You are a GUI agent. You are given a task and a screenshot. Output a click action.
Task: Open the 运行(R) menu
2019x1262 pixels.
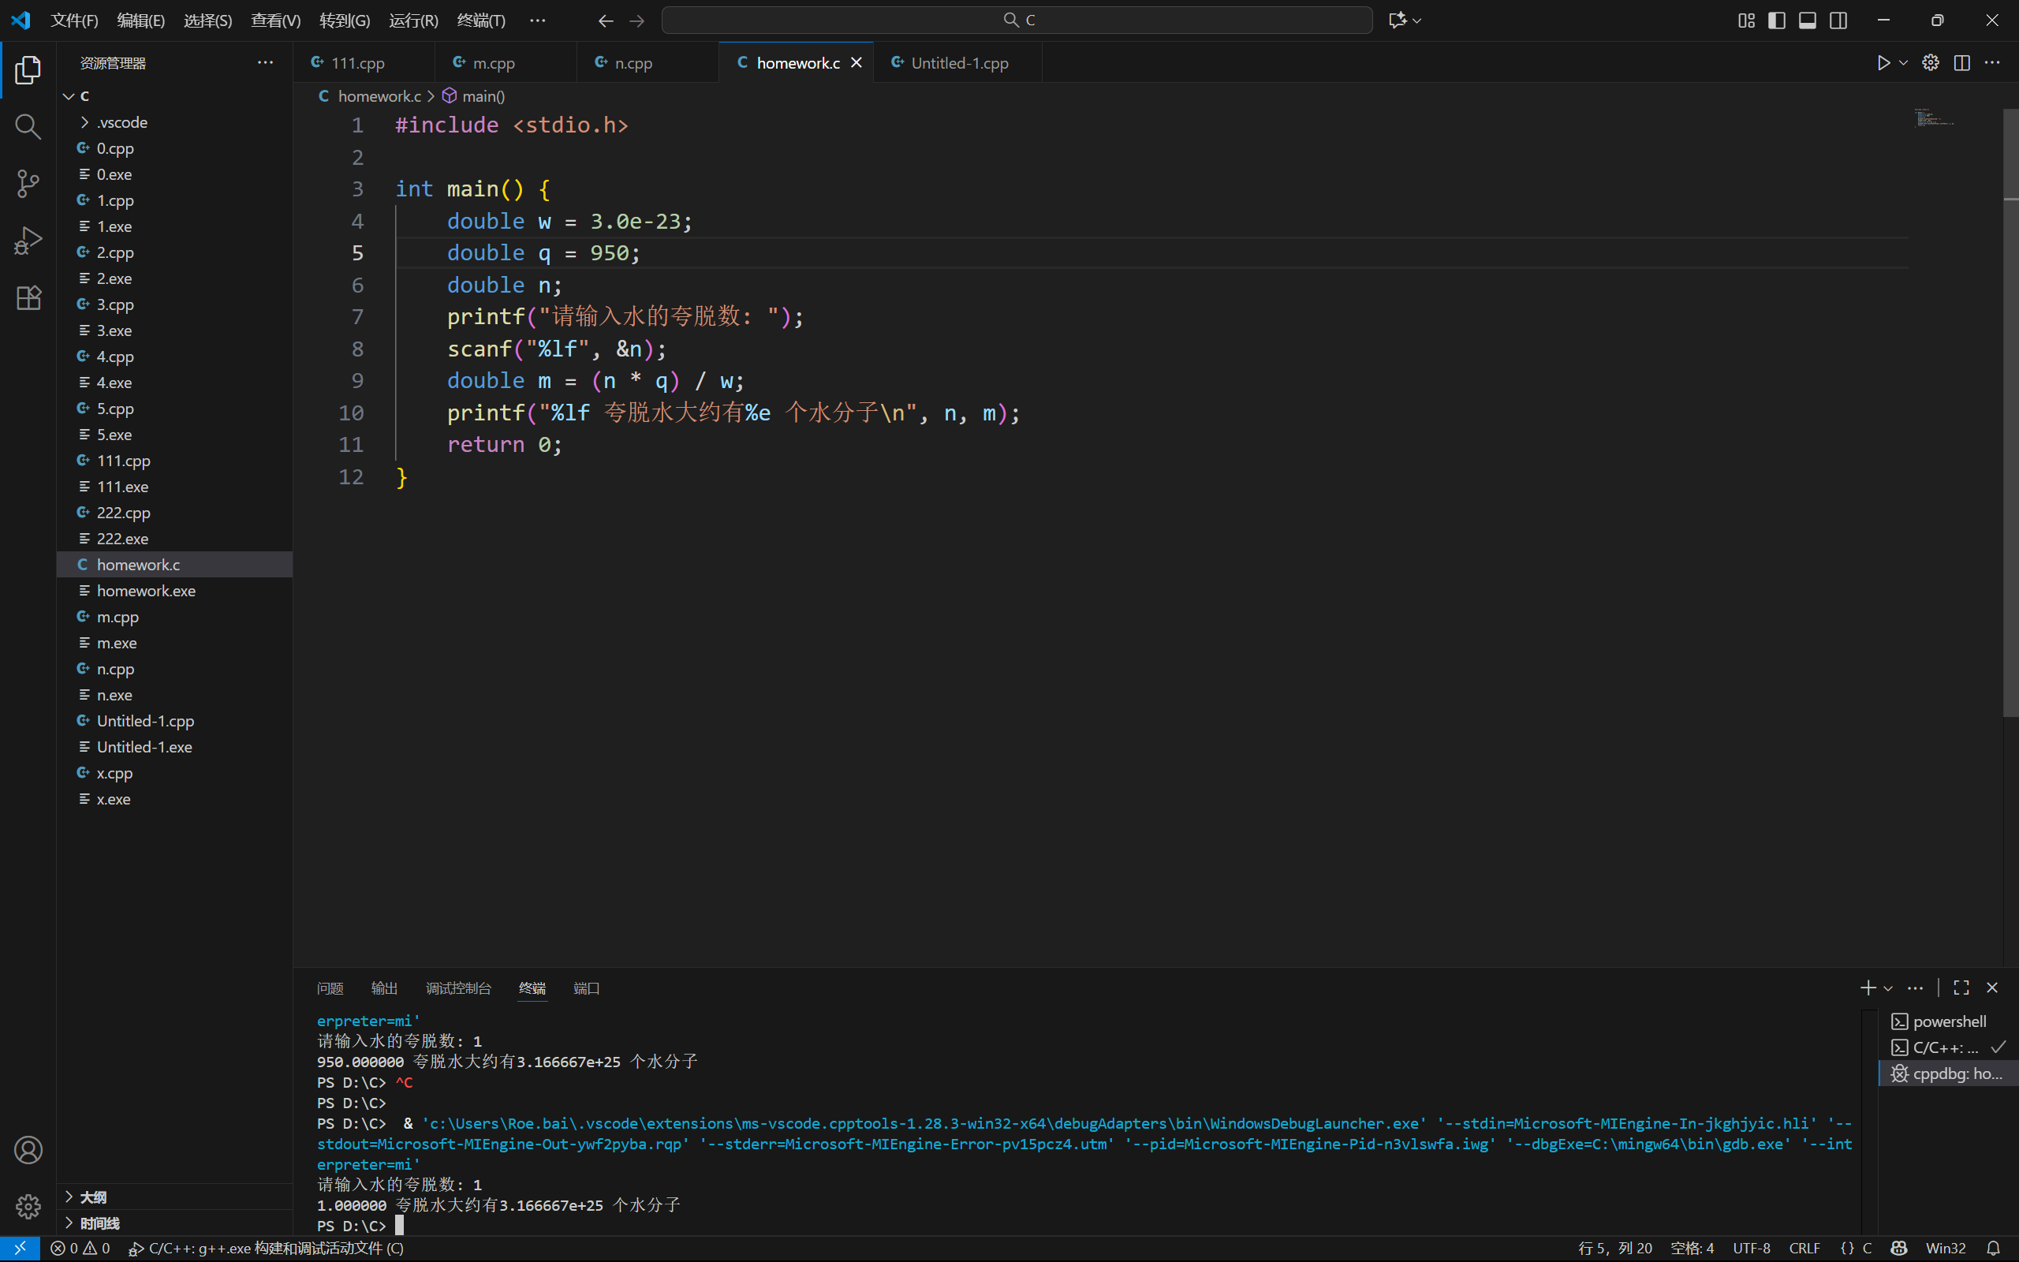pos(413,20)
